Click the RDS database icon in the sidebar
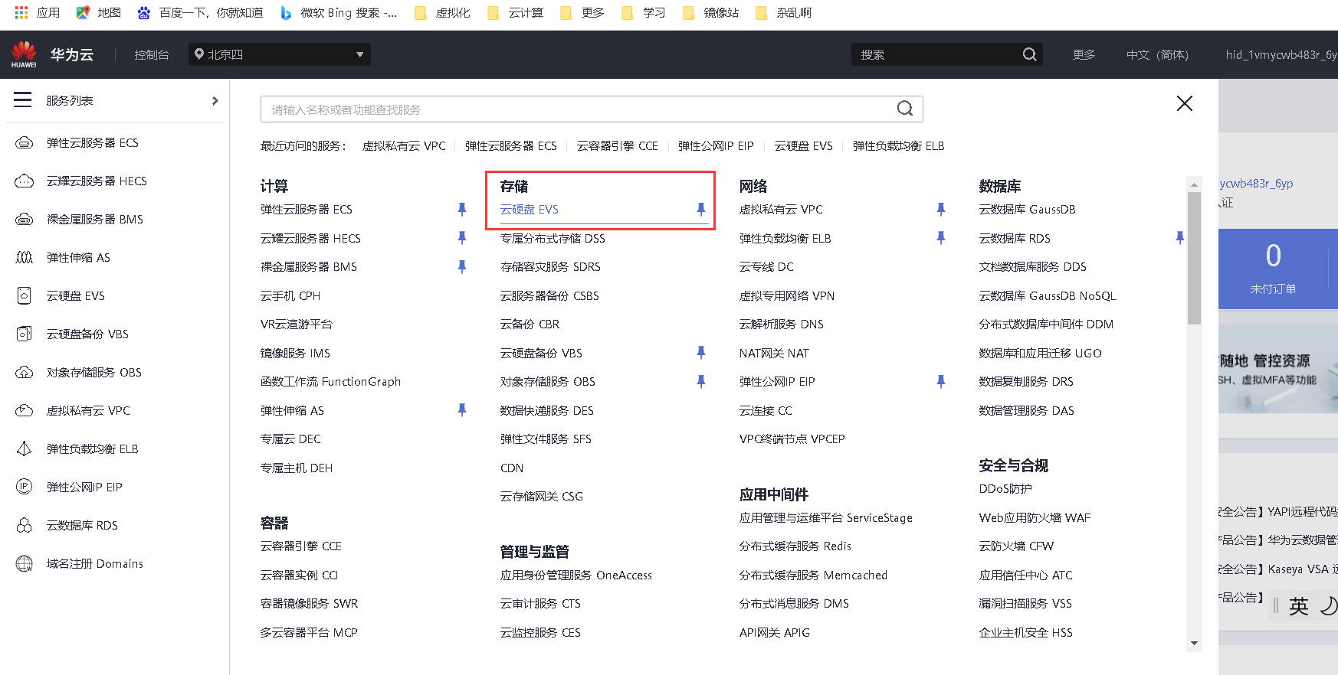 tap(25, 526)
